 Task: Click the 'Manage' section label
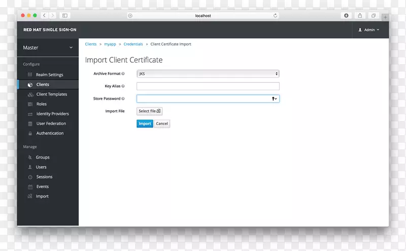(30, 147)
